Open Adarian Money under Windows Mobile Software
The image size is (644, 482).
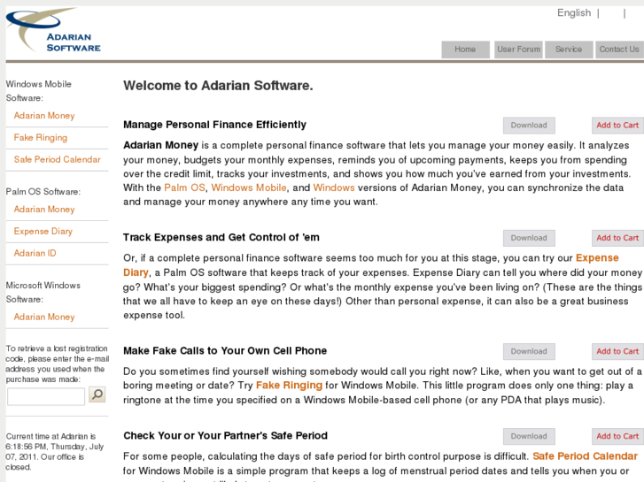44,116
